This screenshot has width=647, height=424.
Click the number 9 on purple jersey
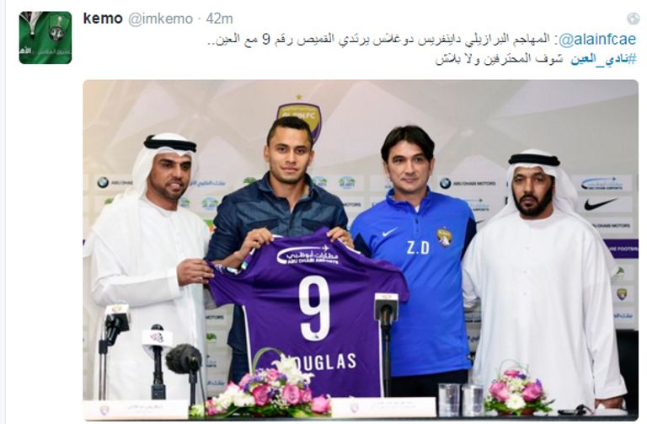314,307
